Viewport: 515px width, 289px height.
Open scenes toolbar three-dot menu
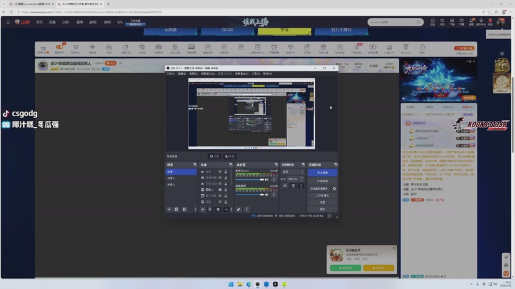pyautogui.click(x=195, y=209)
